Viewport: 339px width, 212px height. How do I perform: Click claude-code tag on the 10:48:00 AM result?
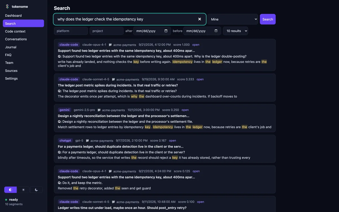click(x=69, y=202)
